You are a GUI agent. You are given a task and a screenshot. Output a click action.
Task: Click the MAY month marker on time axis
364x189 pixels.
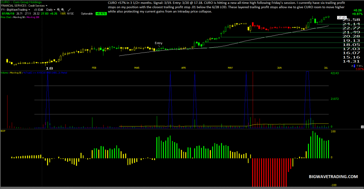coord(230,68)
